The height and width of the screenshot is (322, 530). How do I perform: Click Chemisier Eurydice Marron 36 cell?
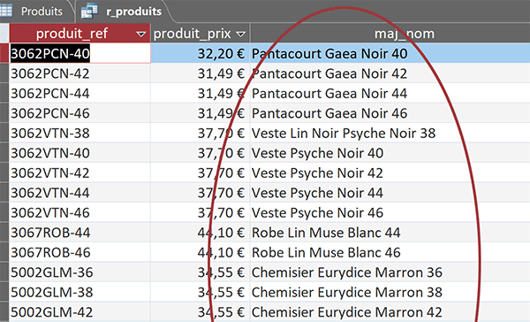click(x=390, y=272)
